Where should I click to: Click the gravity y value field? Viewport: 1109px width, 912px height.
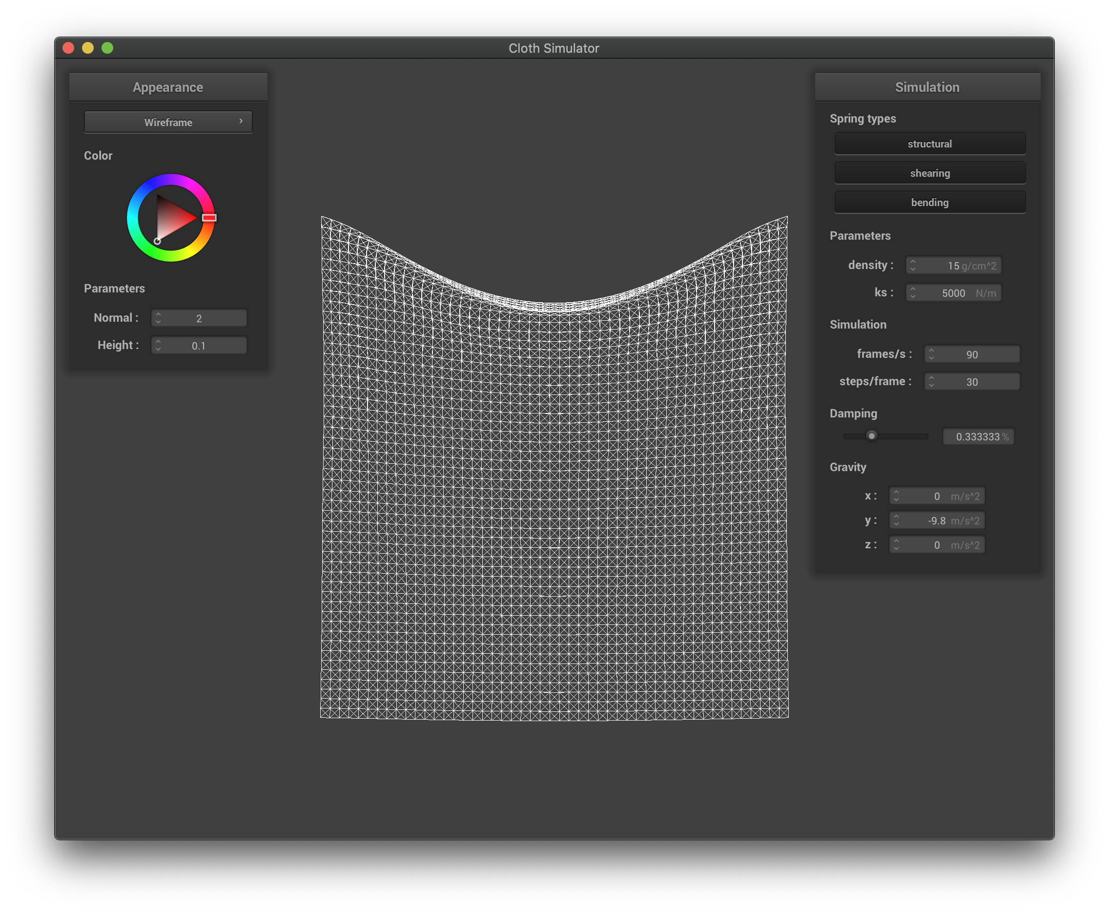click(936, 520)
